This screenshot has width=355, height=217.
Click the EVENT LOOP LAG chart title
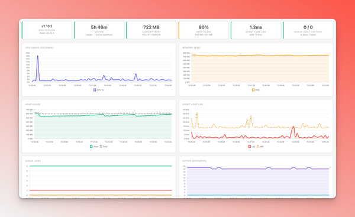pyautogui.click(x=193, y=104)
